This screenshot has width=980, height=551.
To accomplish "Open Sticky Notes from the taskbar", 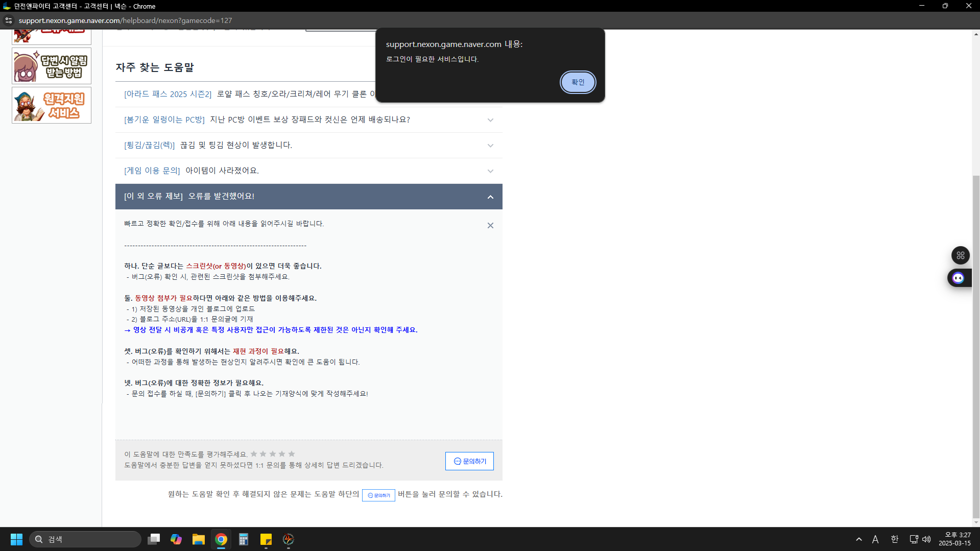I will pos(266,539).
